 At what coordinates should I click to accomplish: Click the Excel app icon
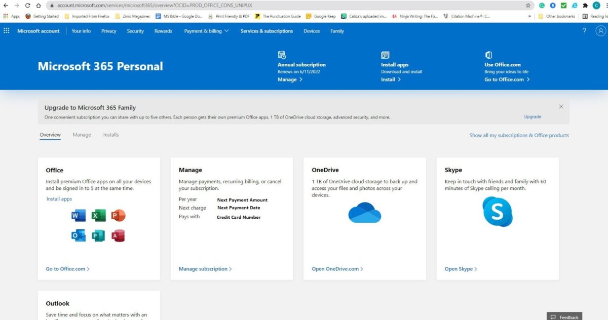(x=98, y=216)
